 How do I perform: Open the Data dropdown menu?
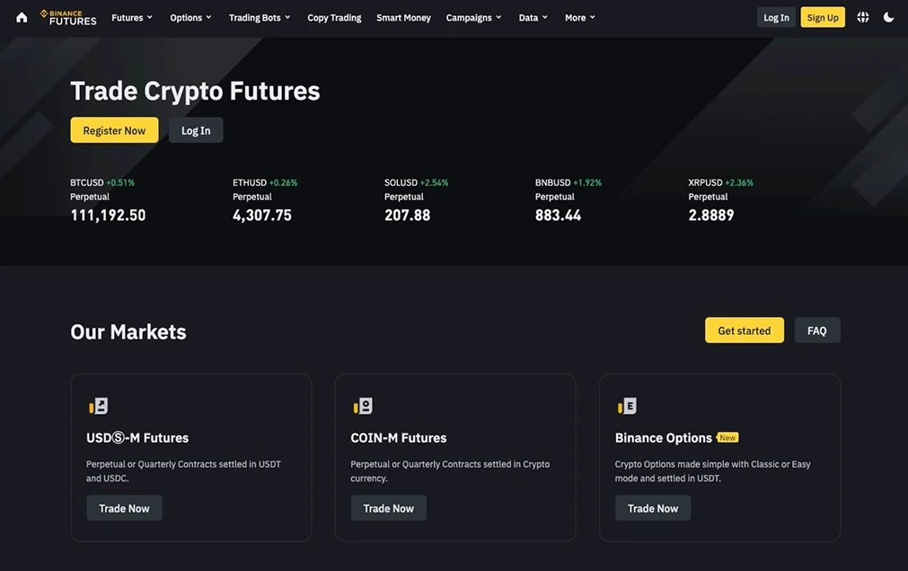click(x=533, y=16)
